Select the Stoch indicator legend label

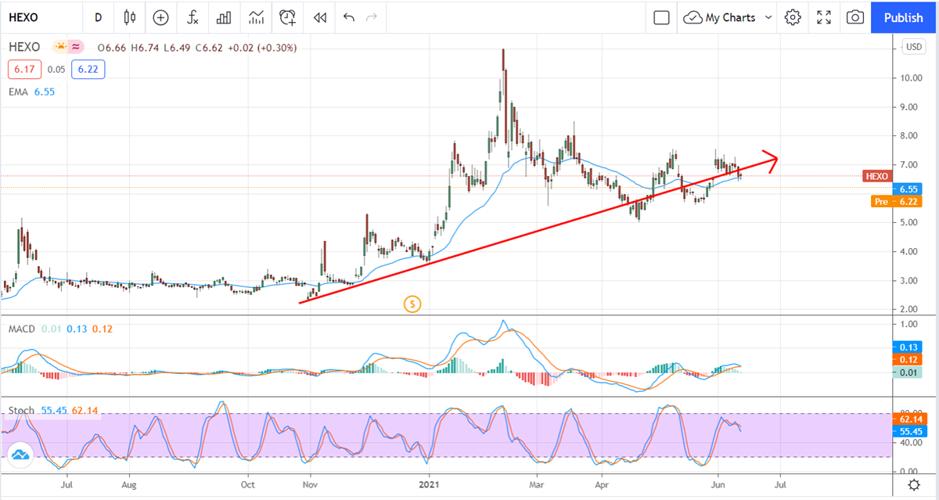pos(22,410)
